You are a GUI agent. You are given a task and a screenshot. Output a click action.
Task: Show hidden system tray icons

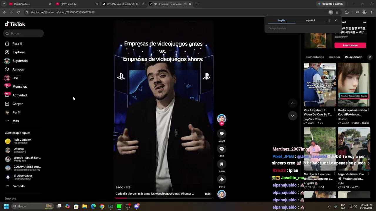coord(329,206)
